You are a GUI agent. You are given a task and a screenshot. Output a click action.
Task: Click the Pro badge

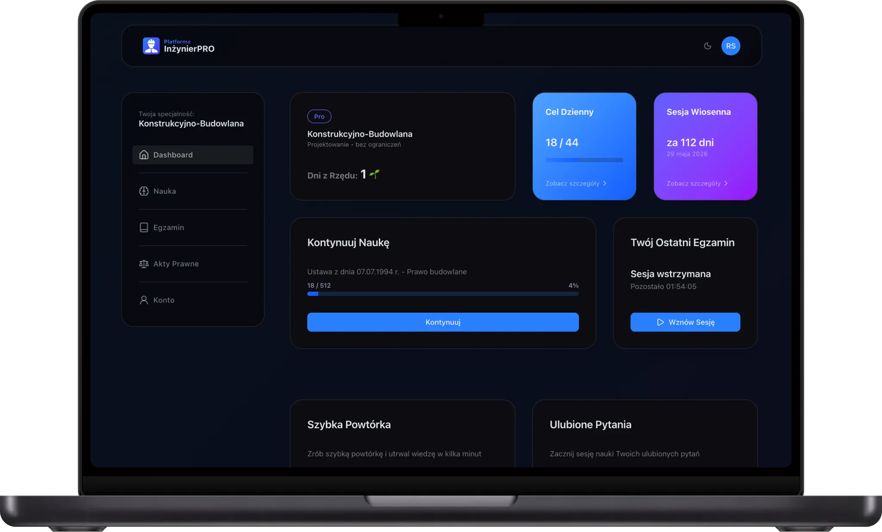click(319, 117)
